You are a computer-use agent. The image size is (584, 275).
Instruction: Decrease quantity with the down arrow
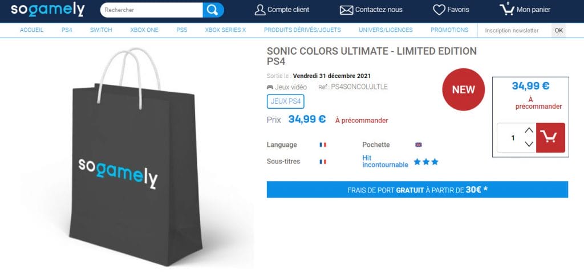[529, 144]
